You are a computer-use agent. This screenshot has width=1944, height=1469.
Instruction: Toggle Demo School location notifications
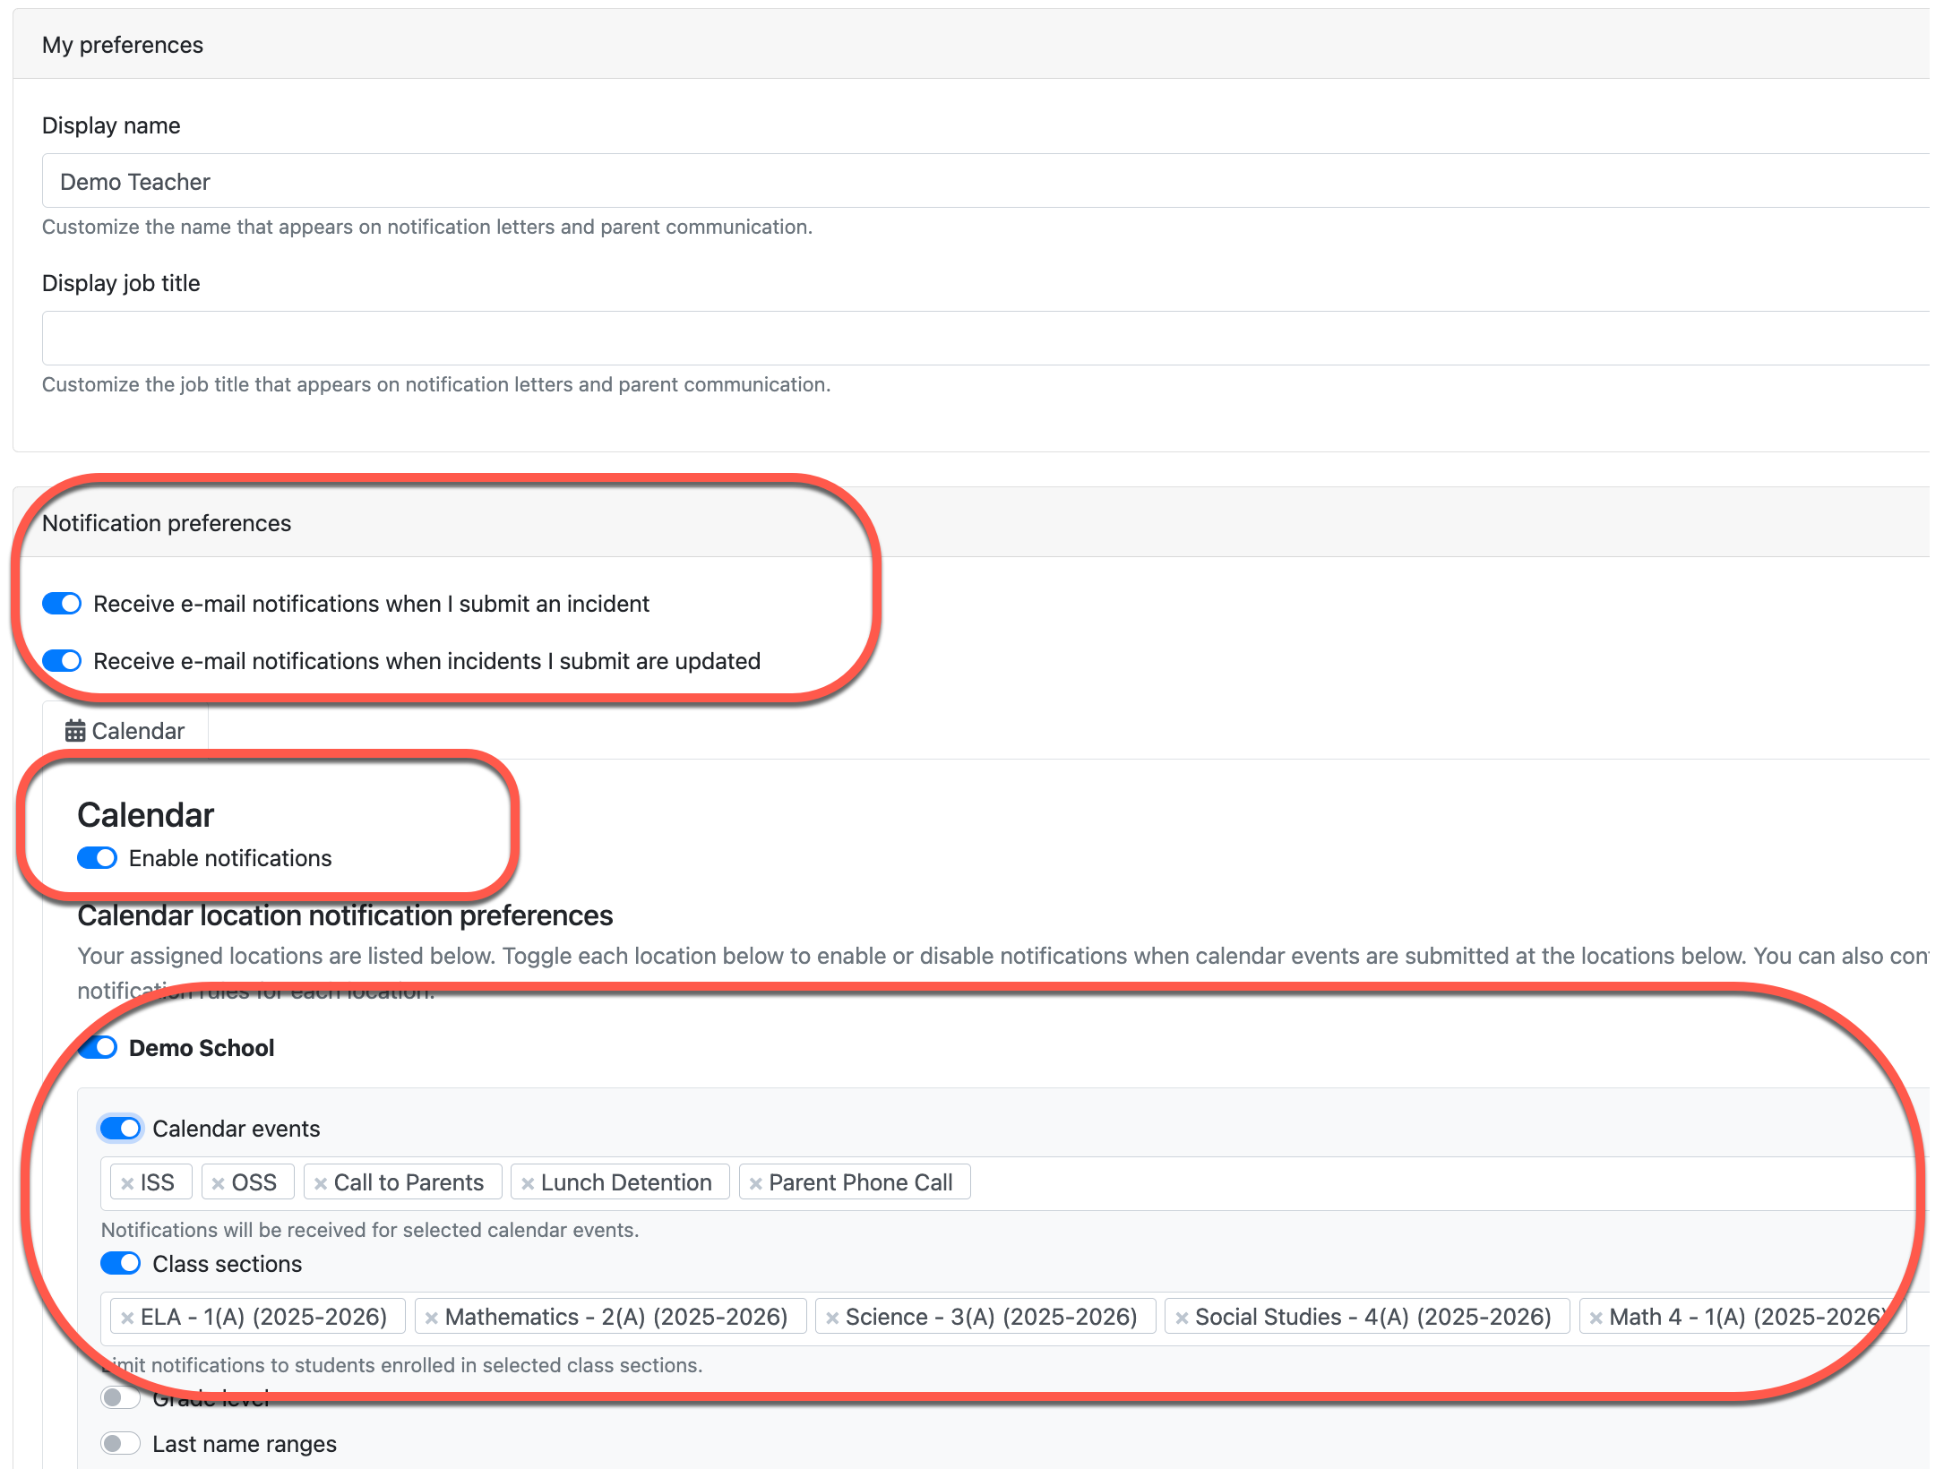pyautogui.click(x=99, y=1047)
